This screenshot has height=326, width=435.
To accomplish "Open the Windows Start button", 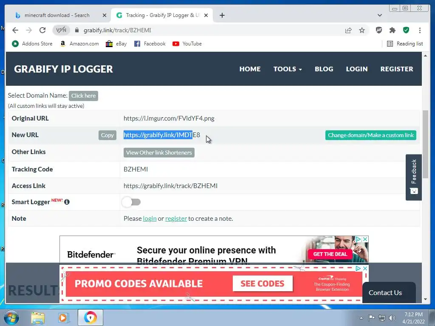I will [11, 318].
